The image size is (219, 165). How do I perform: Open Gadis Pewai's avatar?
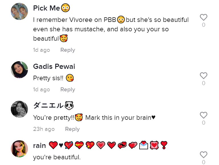[x=19, y=70]
